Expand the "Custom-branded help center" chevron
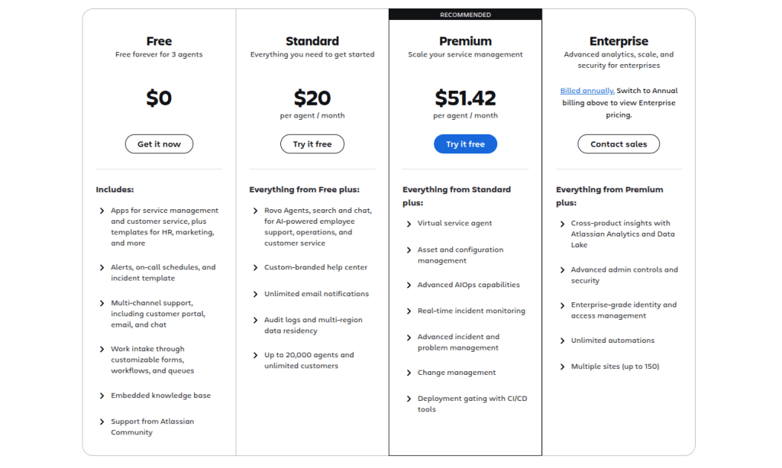782x468 pixels. (x=254, y=266)
